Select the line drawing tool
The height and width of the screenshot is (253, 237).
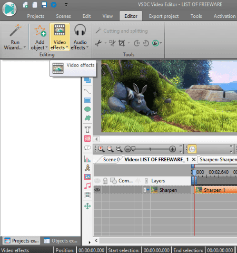pyautogui.click(x=87, y=91)
